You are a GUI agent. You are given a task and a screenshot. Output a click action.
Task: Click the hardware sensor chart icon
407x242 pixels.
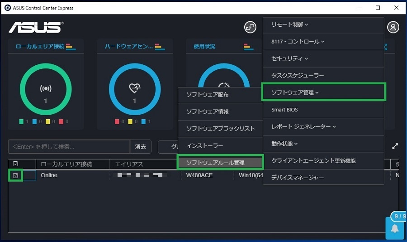[160, 47]
